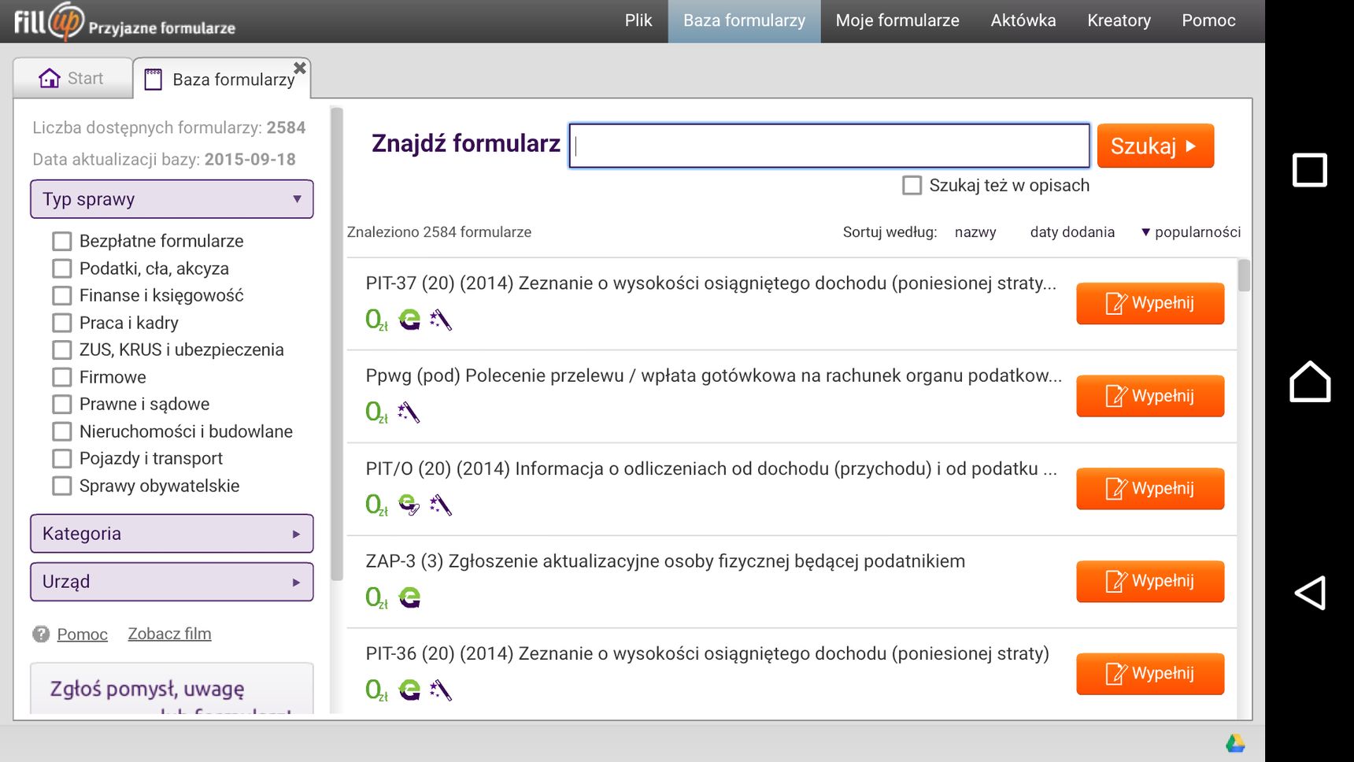Click Wypełnij for ZAP-3
The height and width of the screenshot is (762, 1354).
click(1150, 581)
